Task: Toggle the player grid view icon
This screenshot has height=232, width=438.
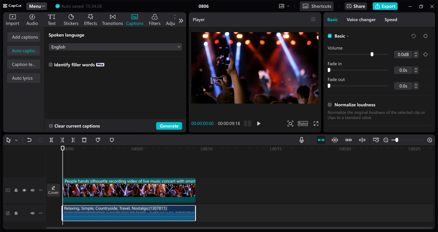Action: [248, 124]
